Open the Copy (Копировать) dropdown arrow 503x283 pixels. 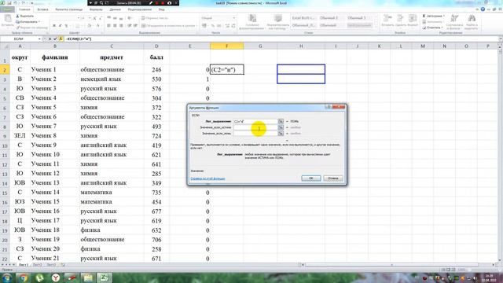[39, 22]
